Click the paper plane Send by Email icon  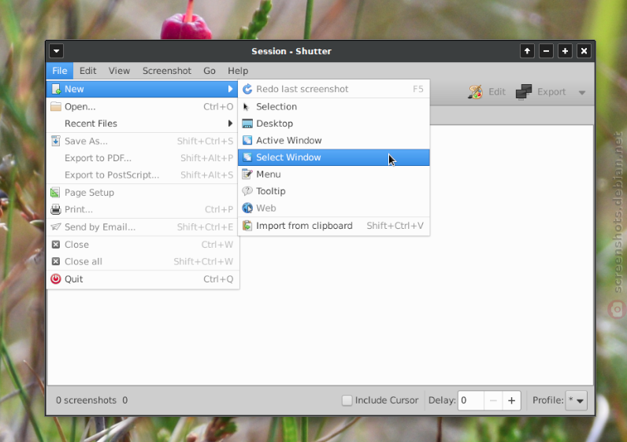pyautogui.click(x=56, y=227)
